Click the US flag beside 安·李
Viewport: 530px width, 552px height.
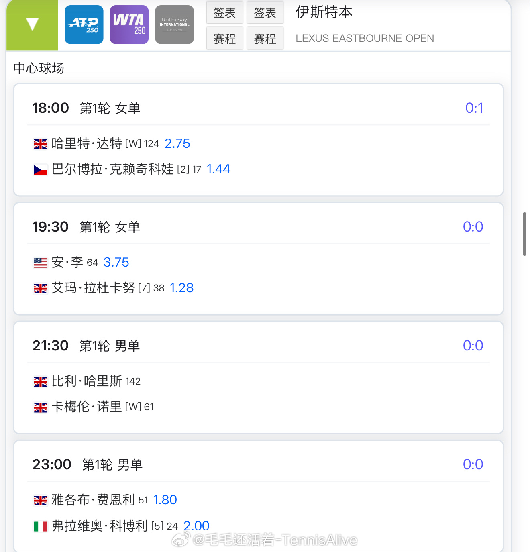tap(41, 263)
